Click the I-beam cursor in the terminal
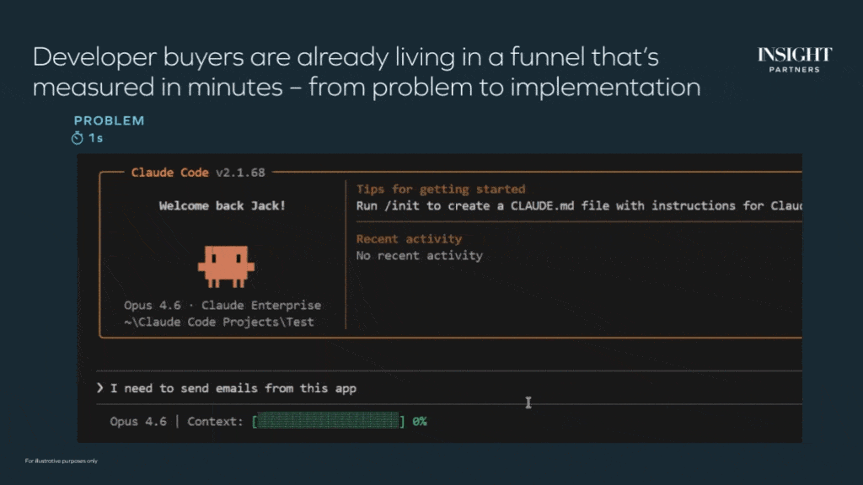The image size is (863, 485). [528, 403]
